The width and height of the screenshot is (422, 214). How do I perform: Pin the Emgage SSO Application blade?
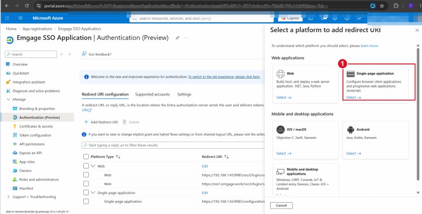pos(177,38)
